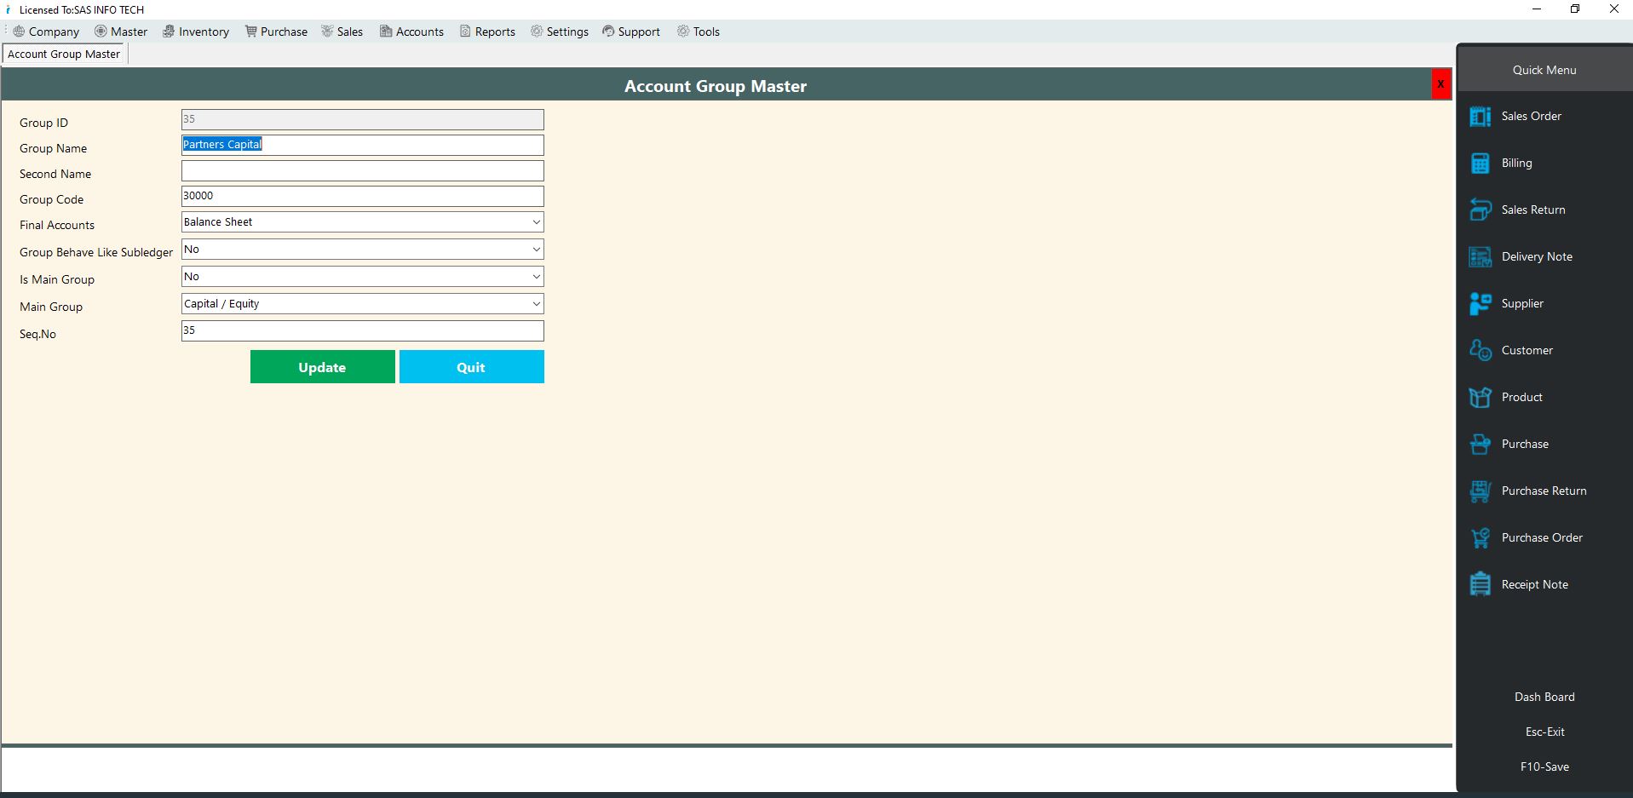The height and width of the screenshot is (798, 1633).
Task: Click the Tools menu icon
Action: [683, 32]
